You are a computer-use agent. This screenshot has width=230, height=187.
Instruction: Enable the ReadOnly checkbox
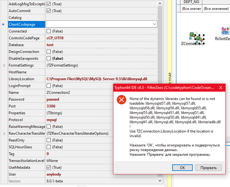[x=48, y=140]
